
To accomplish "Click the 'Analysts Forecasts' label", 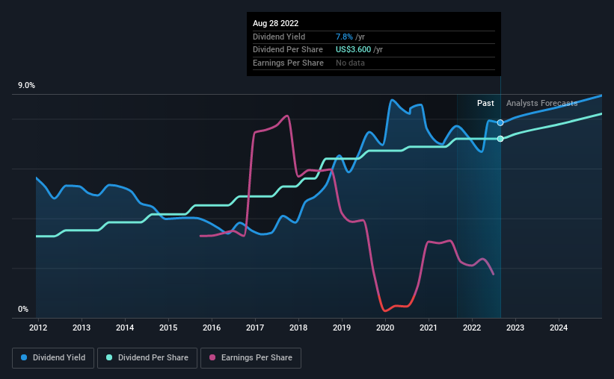I will tap(542, 103).
